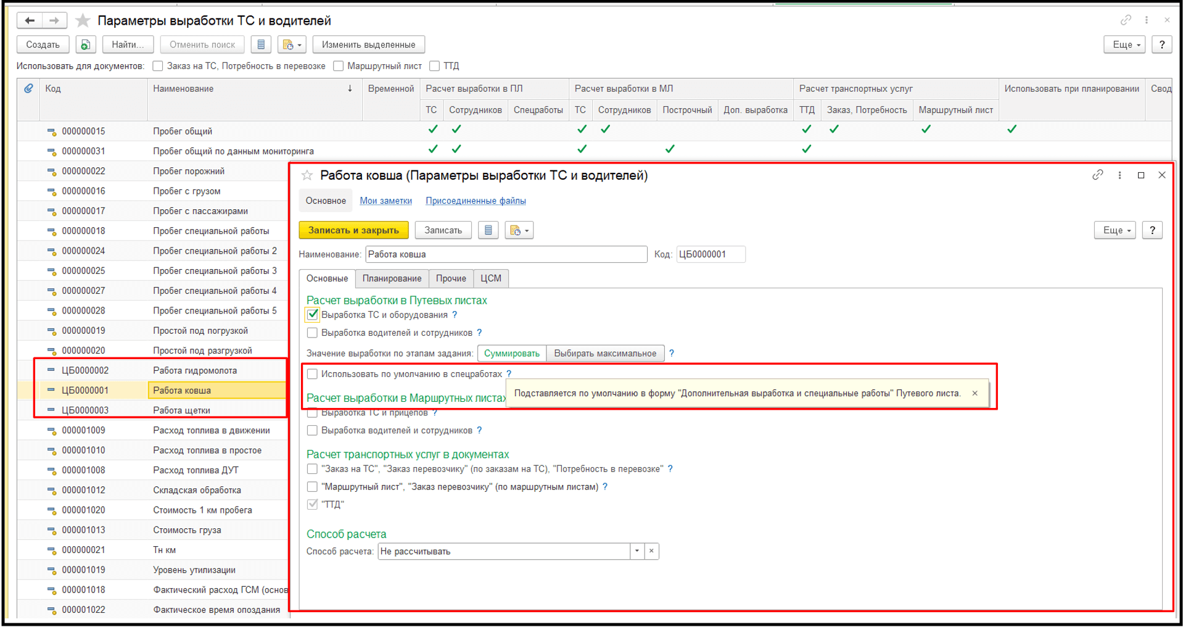Open the help tooltip for Выработка ТС и оборудования
This screenshot has width=1183, height=627.
point(455,315)
